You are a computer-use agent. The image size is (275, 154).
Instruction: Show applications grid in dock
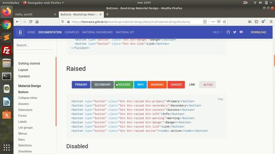pos(7,148)
